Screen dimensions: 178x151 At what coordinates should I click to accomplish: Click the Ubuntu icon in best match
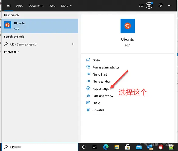(x=8, y=25)
